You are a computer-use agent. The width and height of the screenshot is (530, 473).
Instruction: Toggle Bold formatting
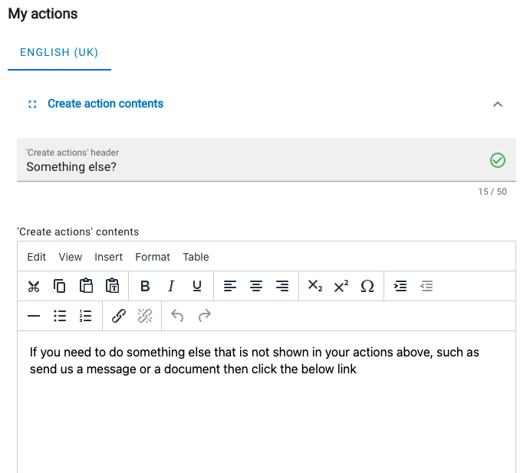145,286
